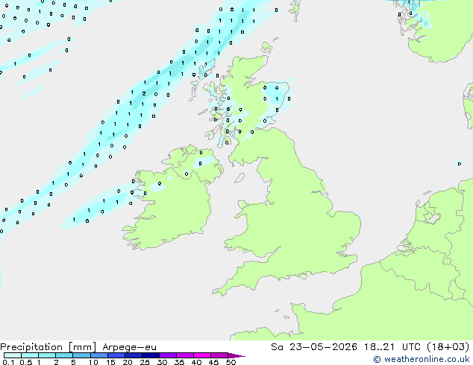The width and height of the screenshot is (473, 365).
Task: Click the 15–20 mm blue legend swatch
Action: click(x=116, y=355)
